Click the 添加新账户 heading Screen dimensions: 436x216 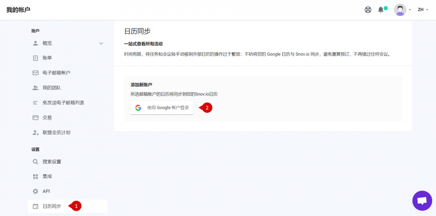click(141, 85)
